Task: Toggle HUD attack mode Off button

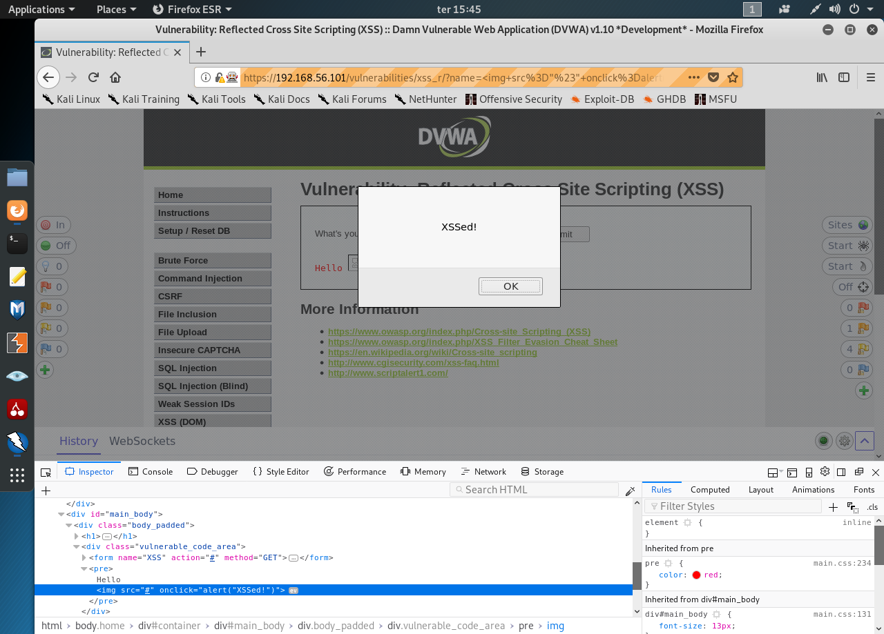Action: click(x=852, y=287)
